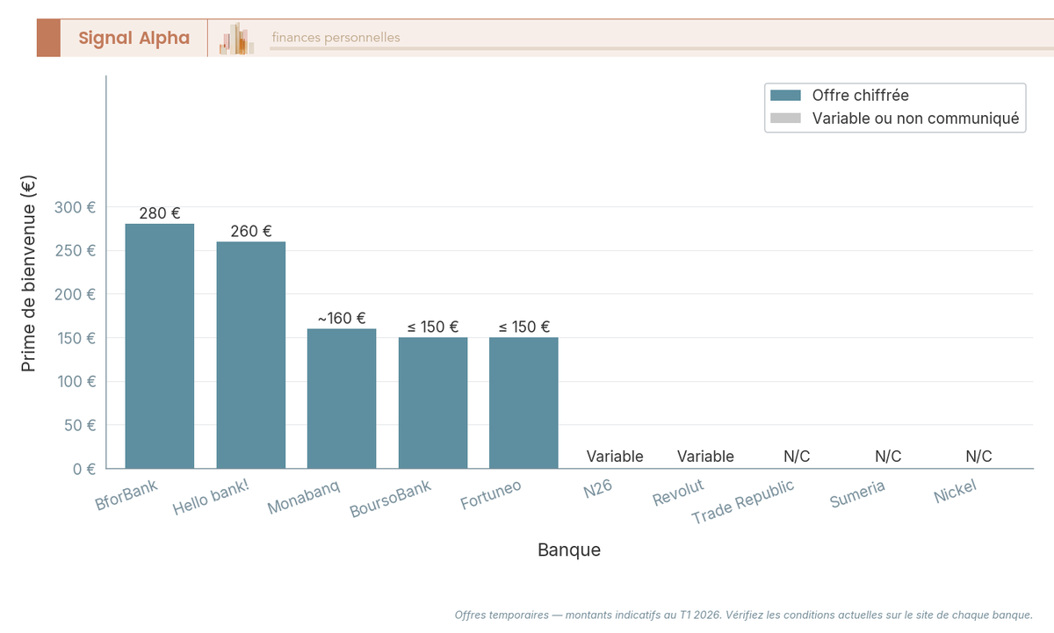Click the '≤ 150 €' label above BoursoBank
Image resolution: width=1054 pixels, height=633 pixels.
[x=433, y=327]
